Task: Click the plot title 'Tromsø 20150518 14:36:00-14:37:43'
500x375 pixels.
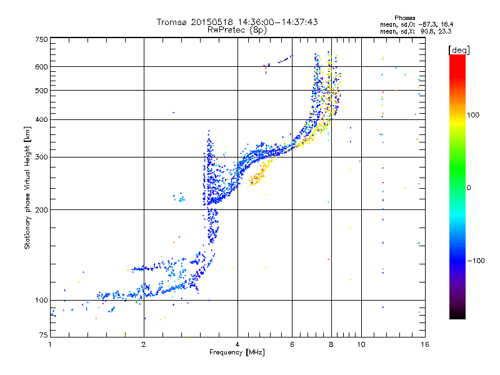Action: point(237,22)
